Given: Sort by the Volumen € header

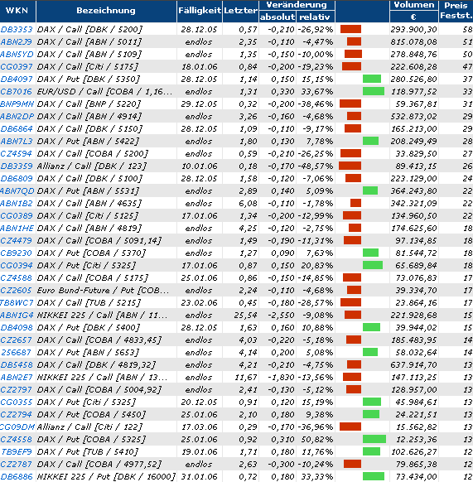Looking at the screenshot, I should point(414,11).
